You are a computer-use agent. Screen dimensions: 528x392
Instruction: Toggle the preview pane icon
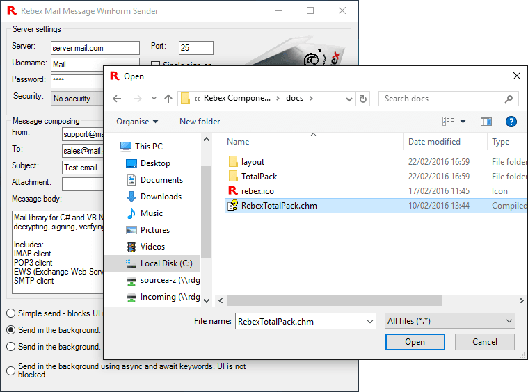click(486, 122)
